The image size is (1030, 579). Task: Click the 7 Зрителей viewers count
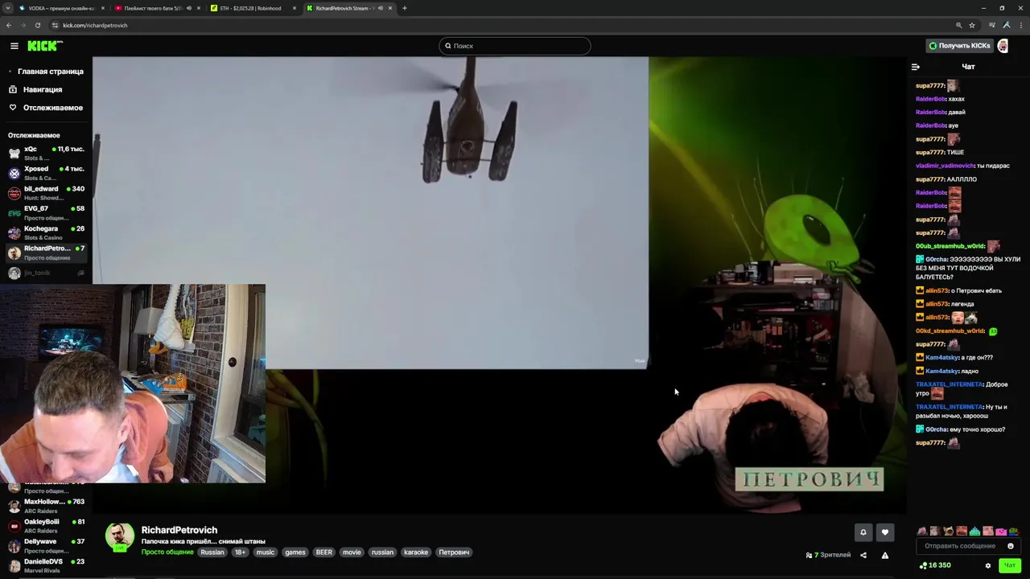point(829,555)
